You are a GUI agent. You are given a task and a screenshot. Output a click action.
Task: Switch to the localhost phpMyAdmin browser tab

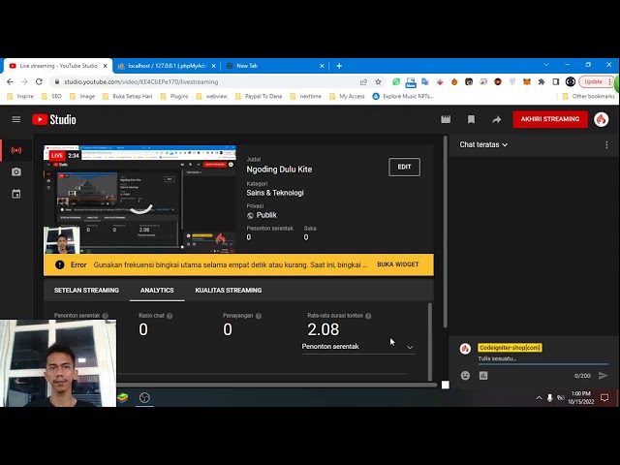coord(167,66)
